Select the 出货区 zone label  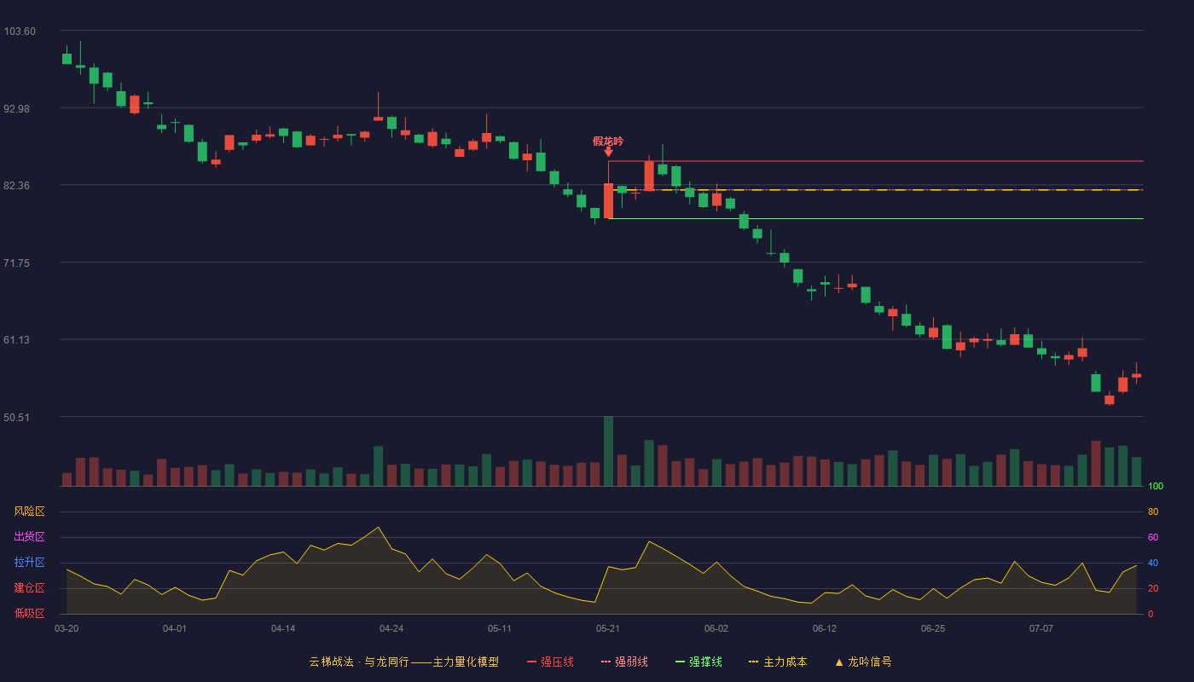click(29, 537)
